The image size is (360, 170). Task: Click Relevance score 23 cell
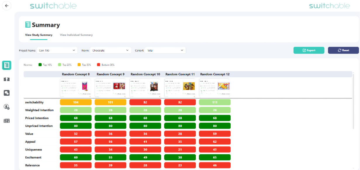[x=180, y=165]
